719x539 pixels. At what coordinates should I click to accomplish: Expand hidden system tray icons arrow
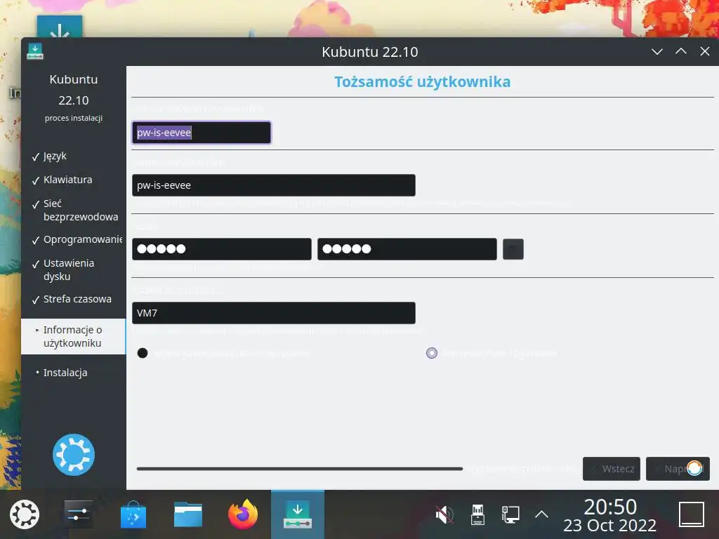pos(541,514)
